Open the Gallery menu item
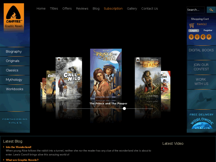Image resolution: width=216 pixels, height=162 pixels. (132, 9)
